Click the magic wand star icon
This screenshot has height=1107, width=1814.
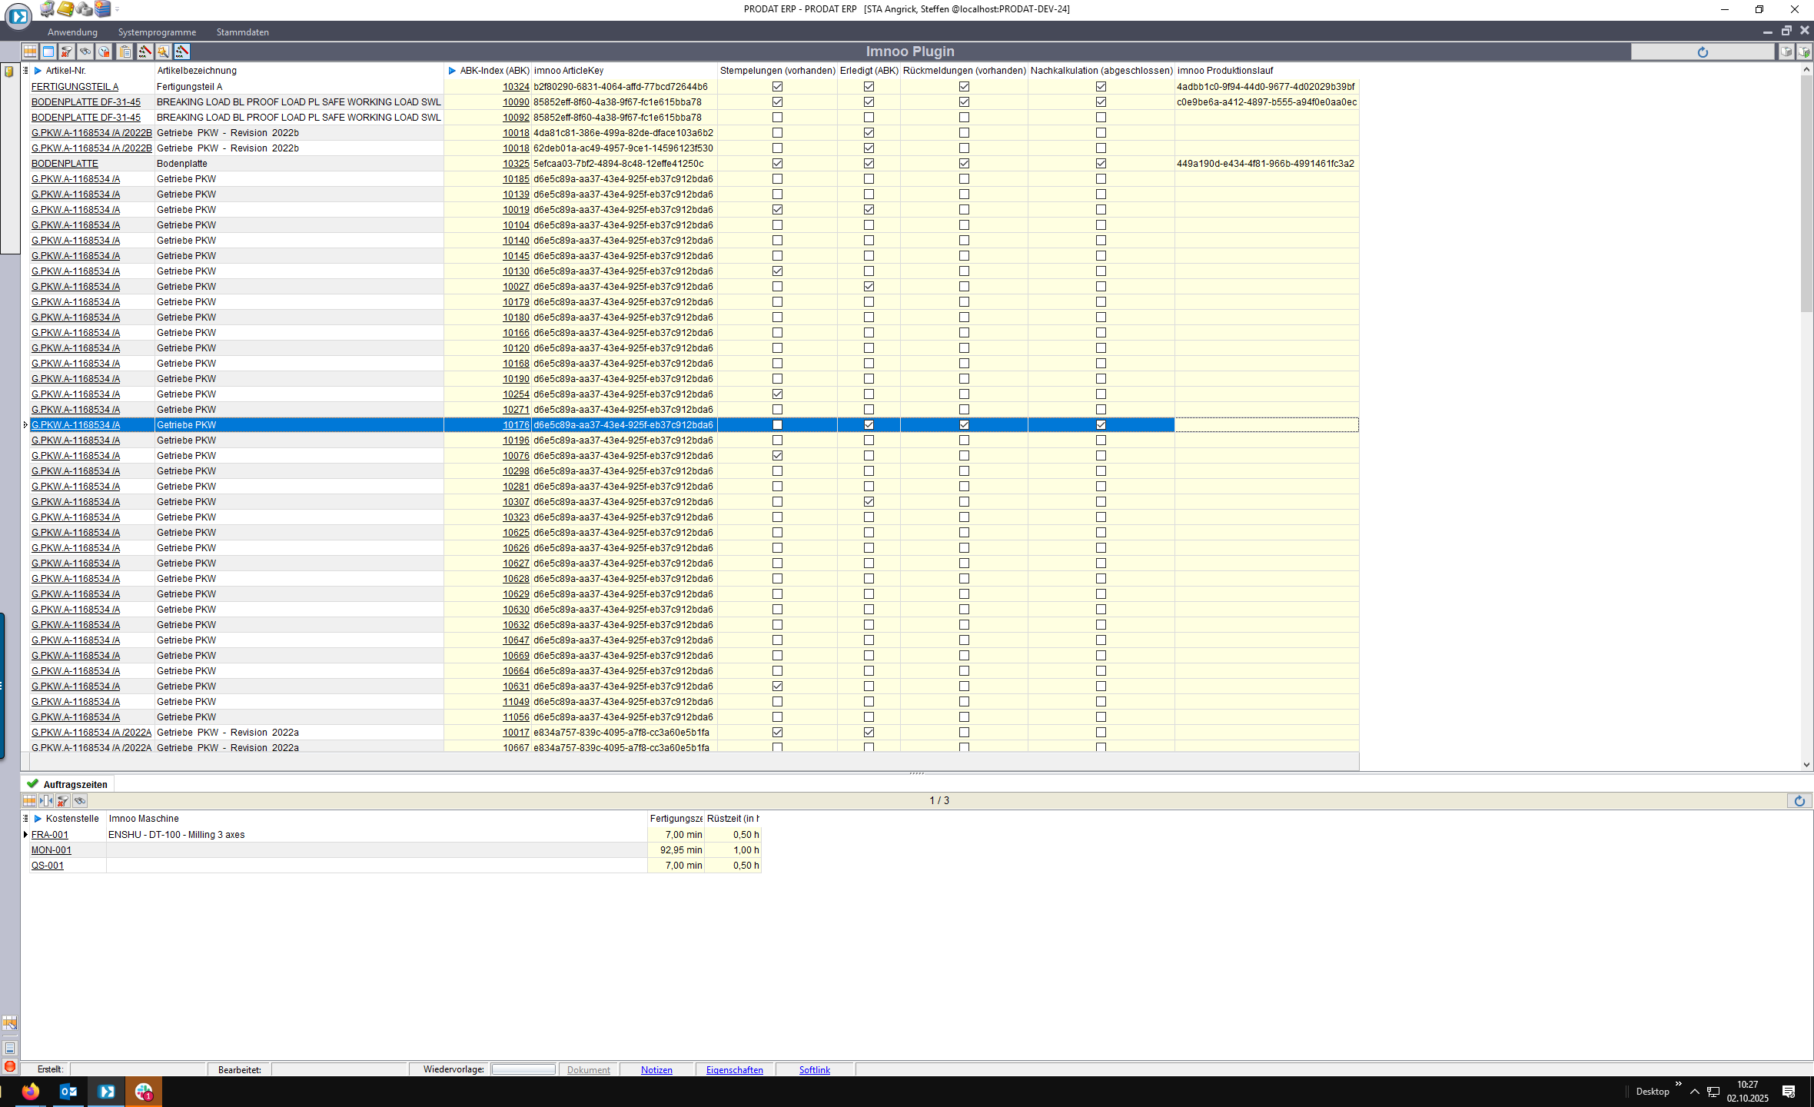point(163,52)
